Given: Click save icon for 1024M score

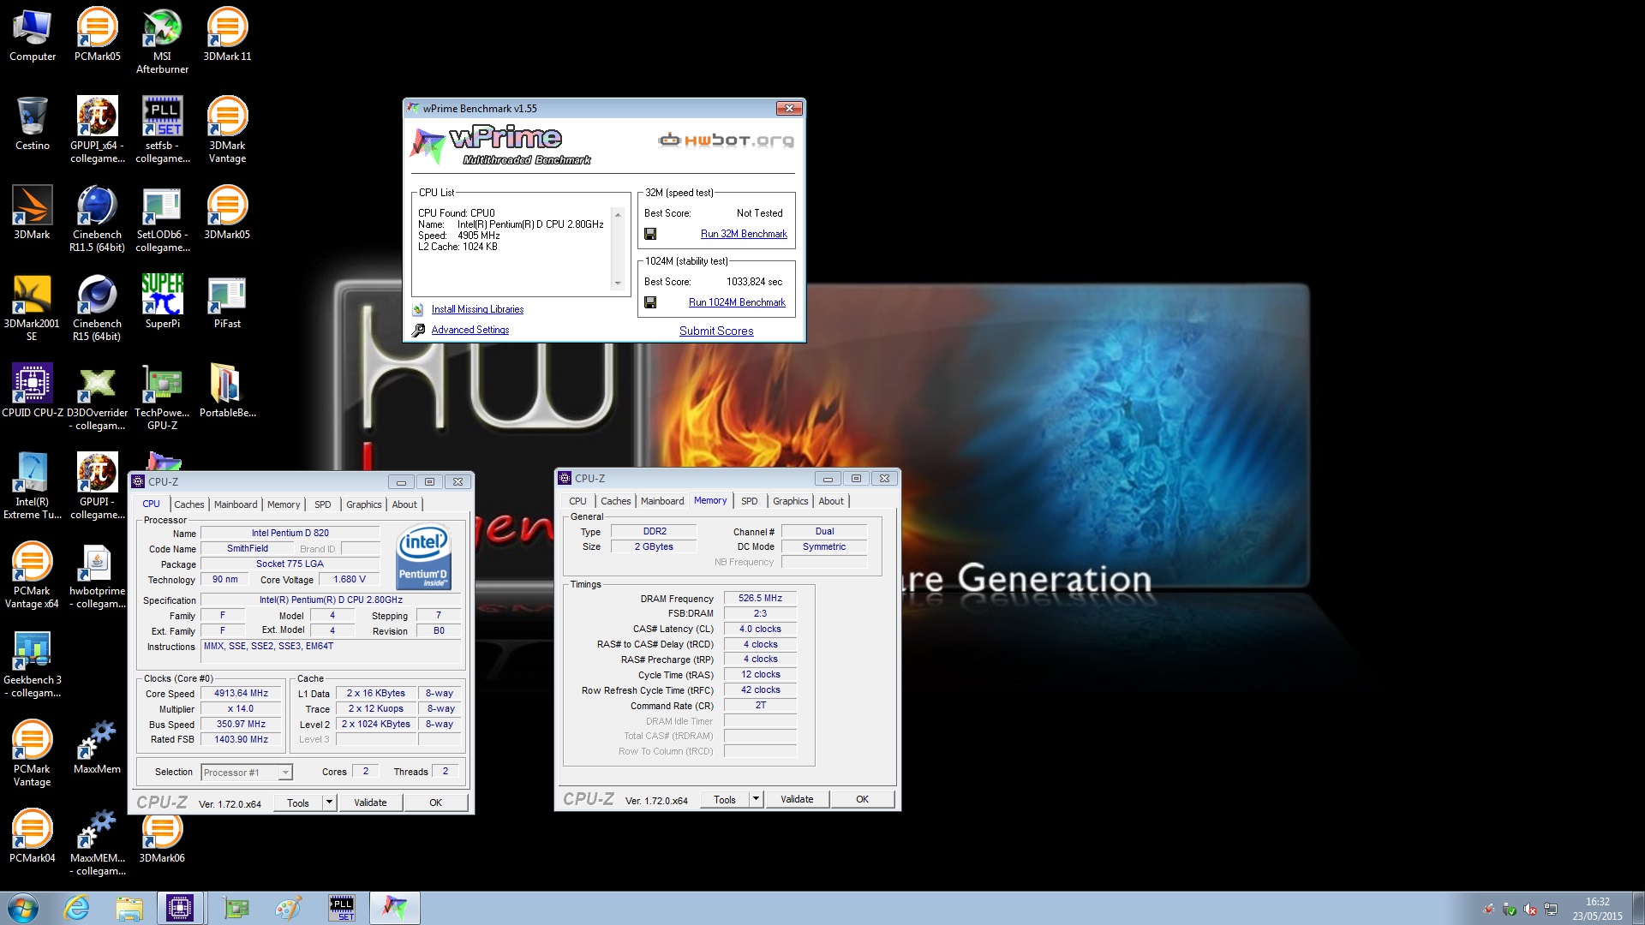Looking at the screenshot, I should tap(650, 302).
